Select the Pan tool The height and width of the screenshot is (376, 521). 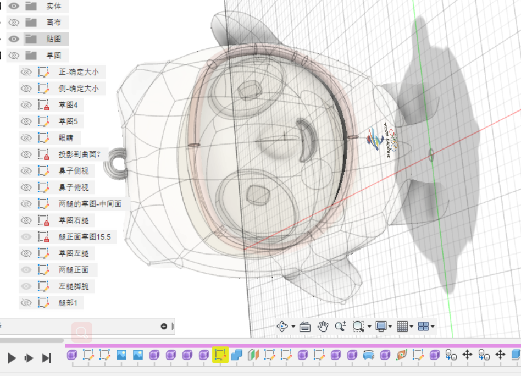(323, 327)
